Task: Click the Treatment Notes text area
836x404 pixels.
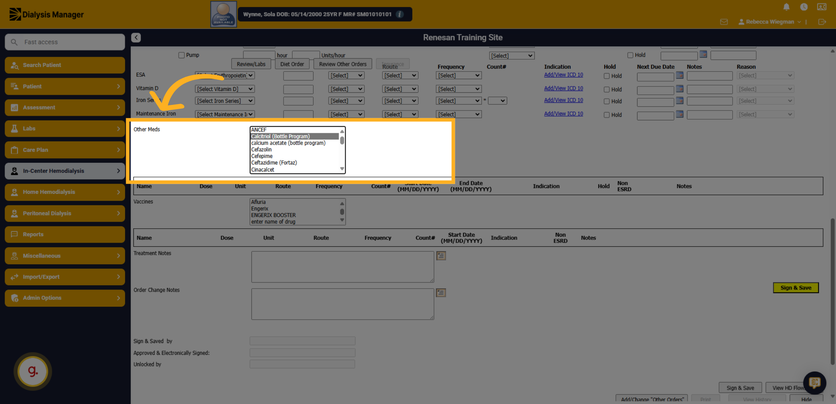Action: [x=343, y=267]
